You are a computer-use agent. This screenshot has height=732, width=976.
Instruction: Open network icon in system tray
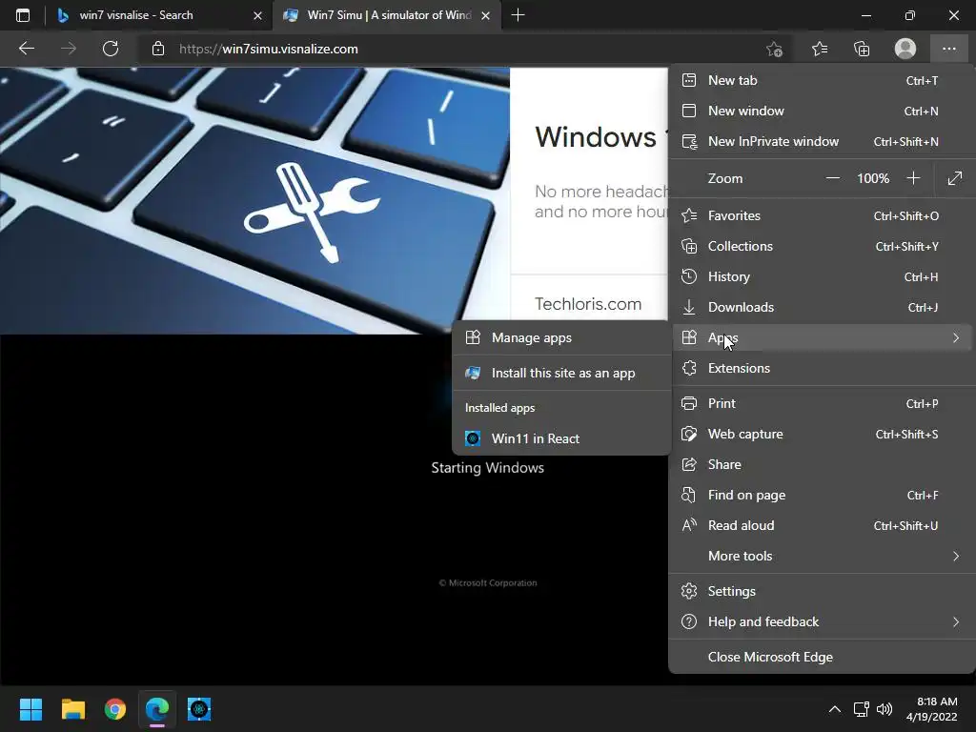(x=861, y=709)
